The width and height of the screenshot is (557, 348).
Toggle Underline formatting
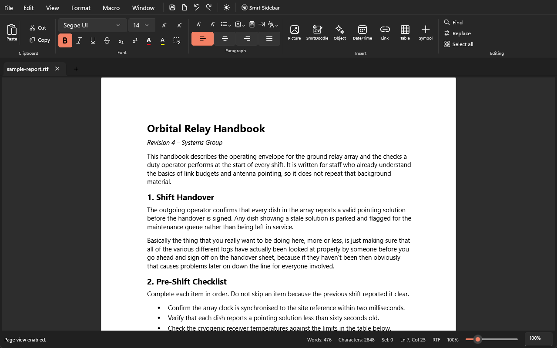tap(93, 40)
